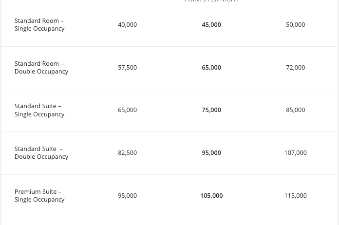This screenshot has width=339, height=225.
Task: Select bold 95,000 in Standard Suite Double row
Action: click(x=211, y=153)
